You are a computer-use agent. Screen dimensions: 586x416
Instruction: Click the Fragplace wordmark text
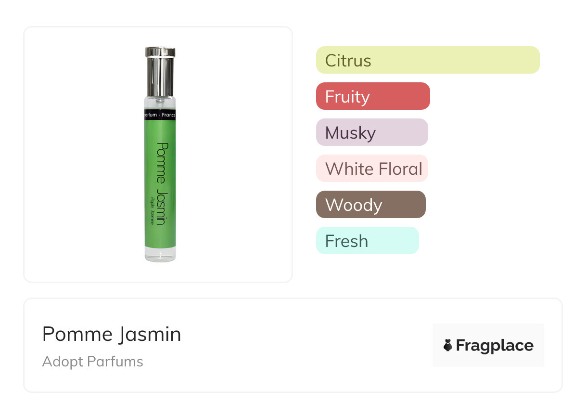(495, 345)
